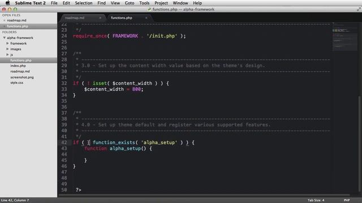Expand the js folder
This screenshot has width=362, height=203.
[x=7, y=55]
